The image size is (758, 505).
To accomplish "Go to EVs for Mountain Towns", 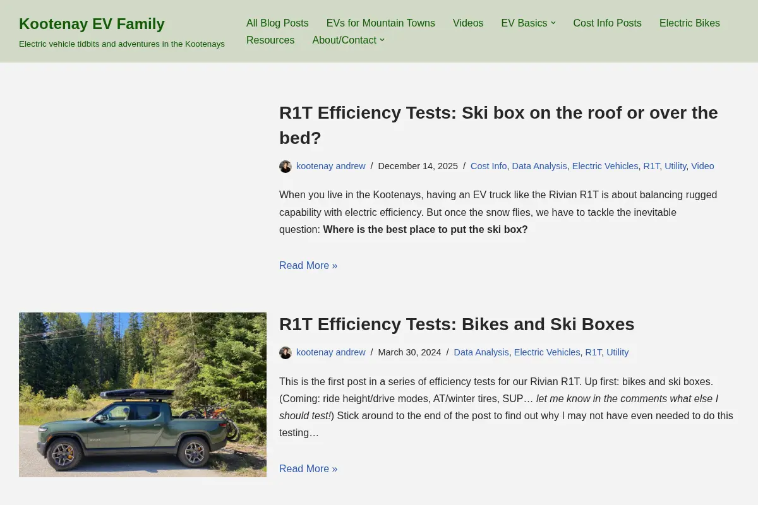I will (381, 23).
